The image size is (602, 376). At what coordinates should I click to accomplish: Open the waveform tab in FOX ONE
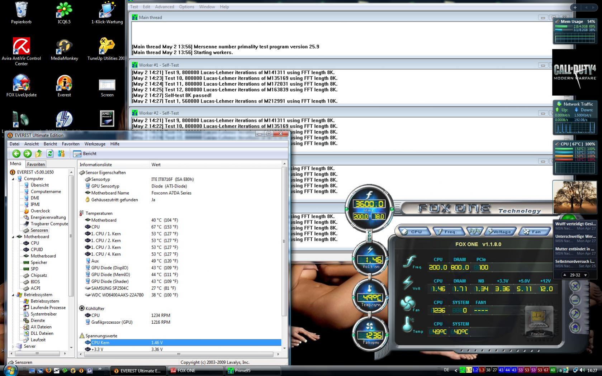tap(474, 232)
